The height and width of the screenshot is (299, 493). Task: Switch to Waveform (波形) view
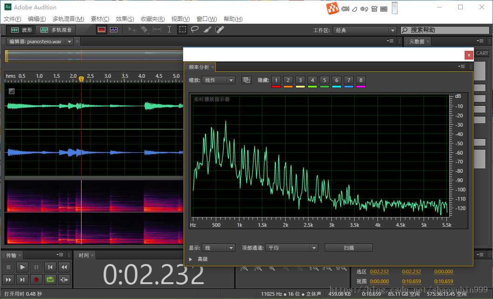21,30
